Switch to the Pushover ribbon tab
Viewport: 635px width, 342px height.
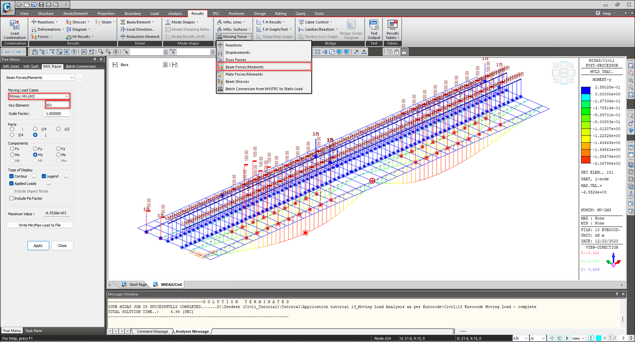pyautogui.click(x=237, y=14)
